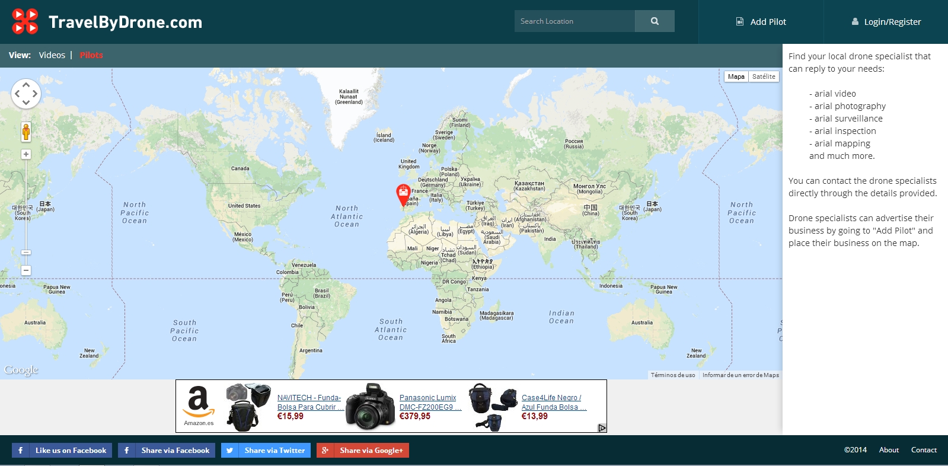Screen dimensions: 948x466
Task: Zoom out with the map minus button
Action: pos(26,270)
